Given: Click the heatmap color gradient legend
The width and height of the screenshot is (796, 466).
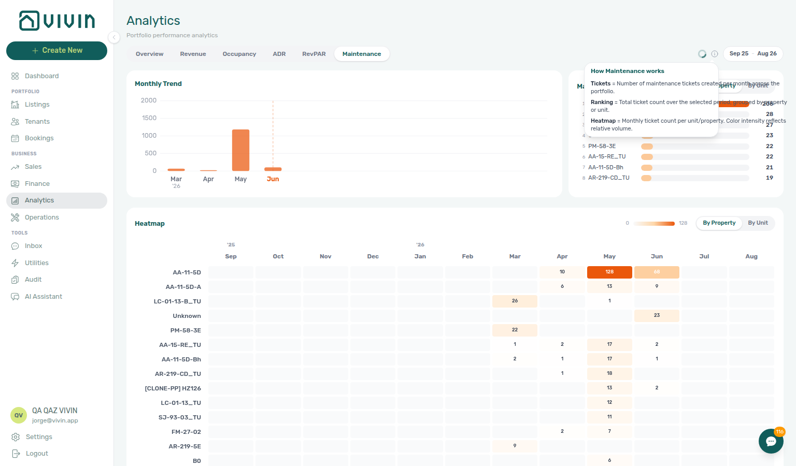Looking at the screenshot, I should 654,224.
